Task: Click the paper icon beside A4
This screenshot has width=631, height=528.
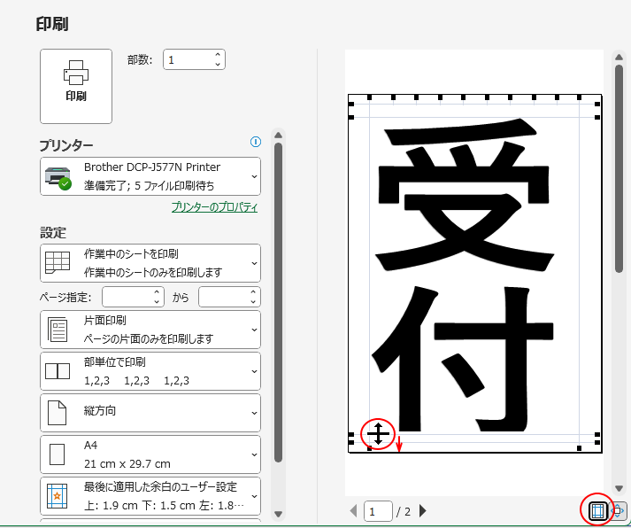Action: pyautogui.click(x=58, y=454)
